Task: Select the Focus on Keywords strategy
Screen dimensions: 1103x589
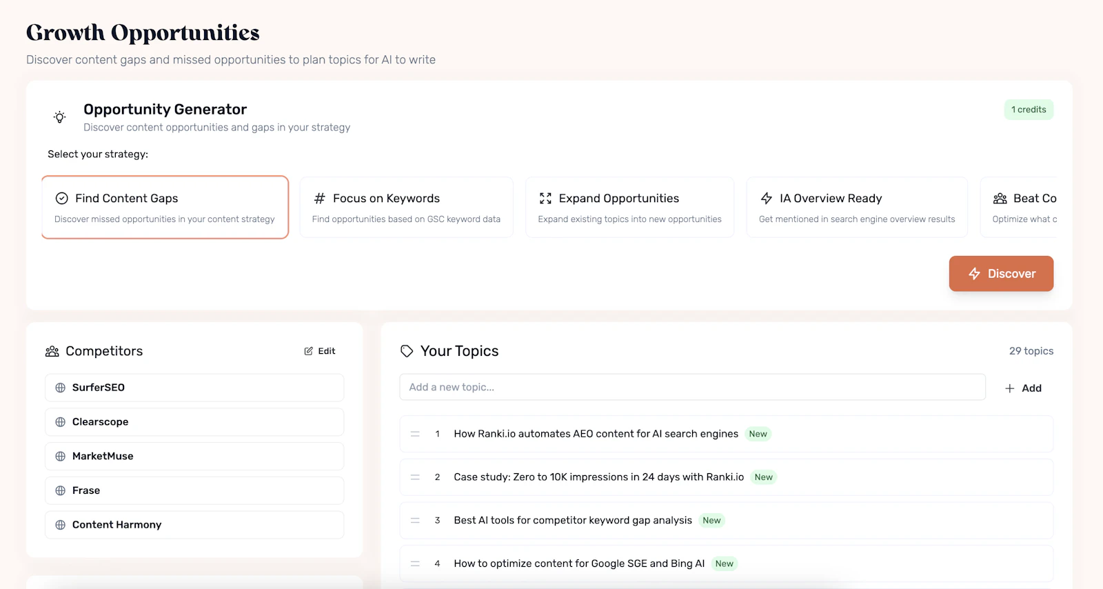Action: [406, 208]
